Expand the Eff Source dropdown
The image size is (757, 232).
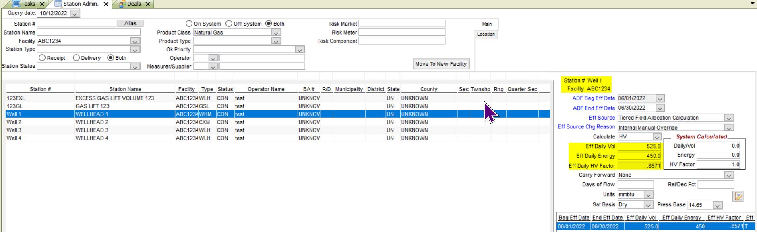(x=729, y=118)
